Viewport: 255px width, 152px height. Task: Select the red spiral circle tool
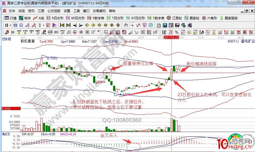tap(75, 32)
